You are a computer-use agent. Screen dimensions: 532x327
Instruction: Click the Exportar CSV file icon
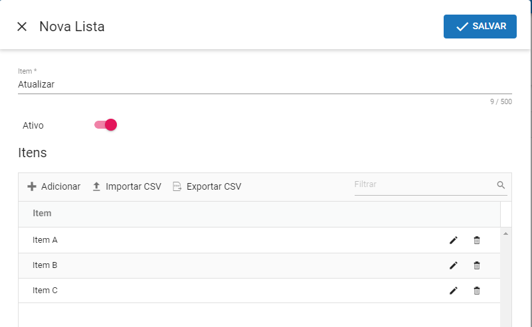pyautogui.click(x=177, y=186)
